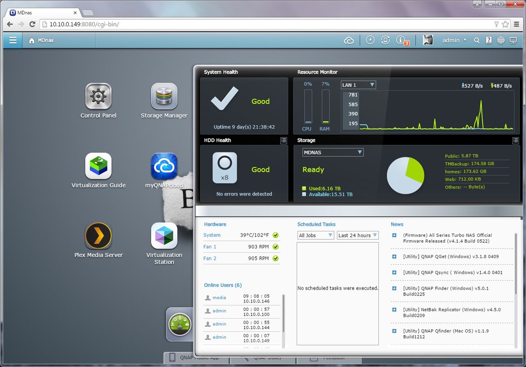The image size is (526, 367).
Task: Open the help question mark icon
Action: click(x=489, y=40)
